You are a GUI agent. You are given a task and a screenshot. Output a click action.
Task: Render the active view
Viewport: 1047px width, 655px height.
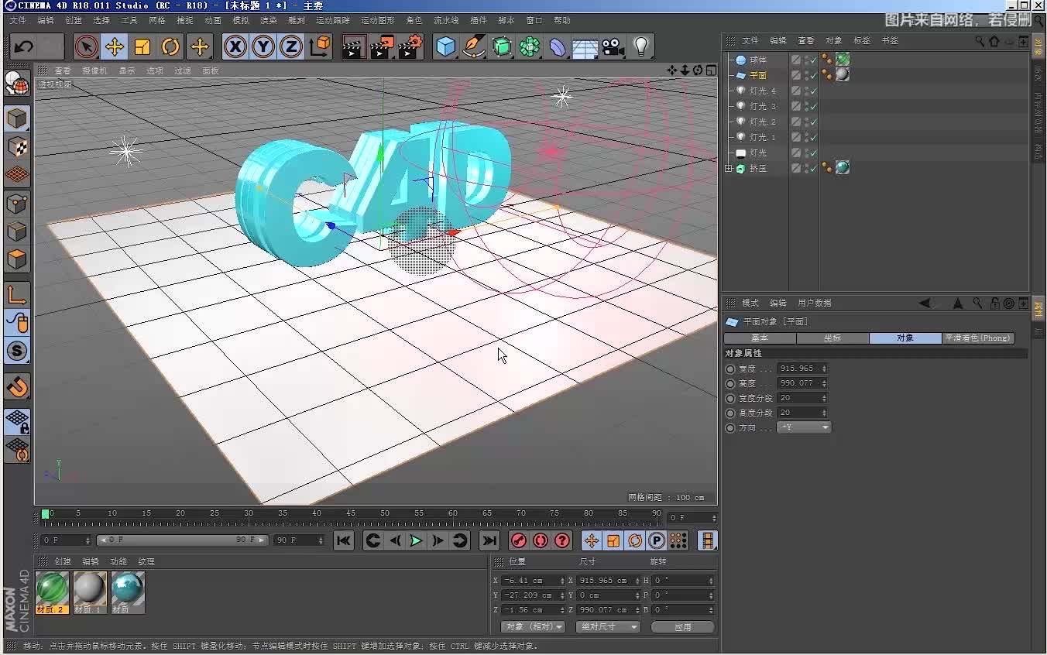click(x=354, y=47)
